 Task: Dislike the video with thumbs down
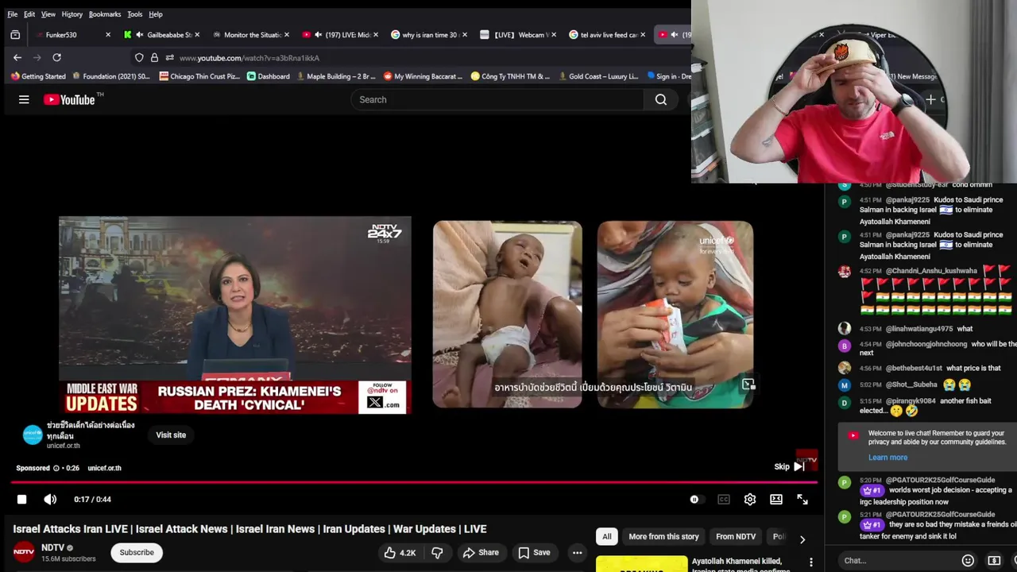coord(437,553)
